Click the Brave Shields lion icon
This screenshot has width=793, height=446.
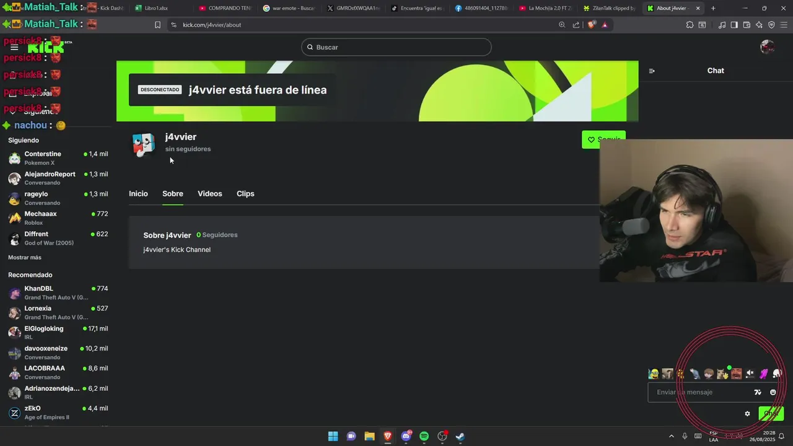[x=591, y=25]
